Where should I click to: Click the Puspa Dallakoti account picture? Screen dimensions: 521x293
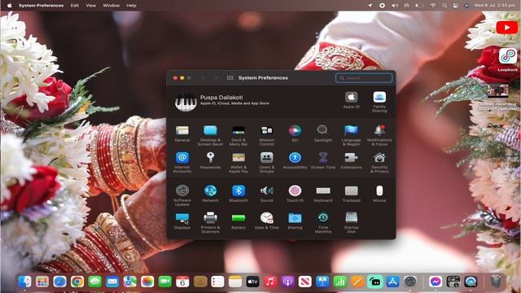186,102
